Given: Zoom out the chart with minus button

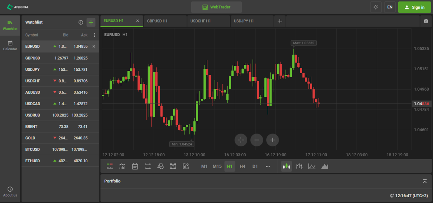Looking at the screenshot, I should 257,140.
